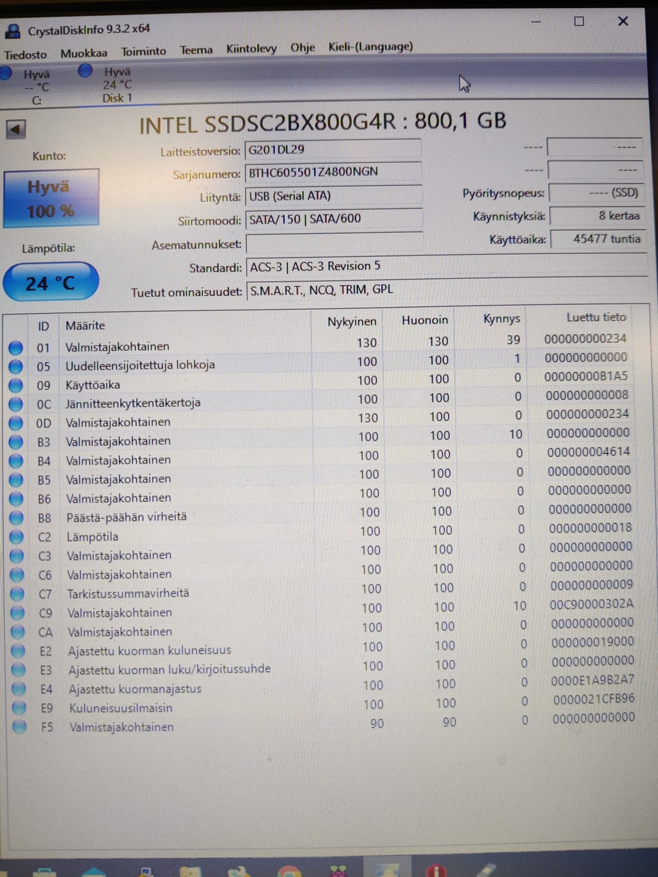Click status dot for attribute C9
Screen dimensions: 658x877
pyautogui.click(x=17, y=614)
